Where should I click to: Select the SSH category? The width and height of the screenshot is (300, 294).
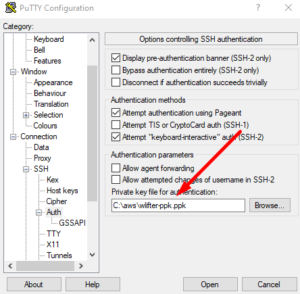click(41, 169)
